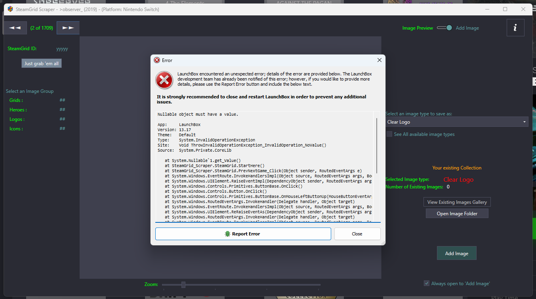Viewport: 536px width, 299px height.
Task: Uncheck "Always open to 'Add Image'"
Action: click(x=427, y=283)
